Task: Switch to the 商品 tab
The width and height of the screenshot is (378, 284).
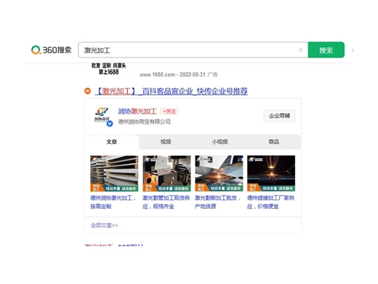Action: (x=274, y=142)
